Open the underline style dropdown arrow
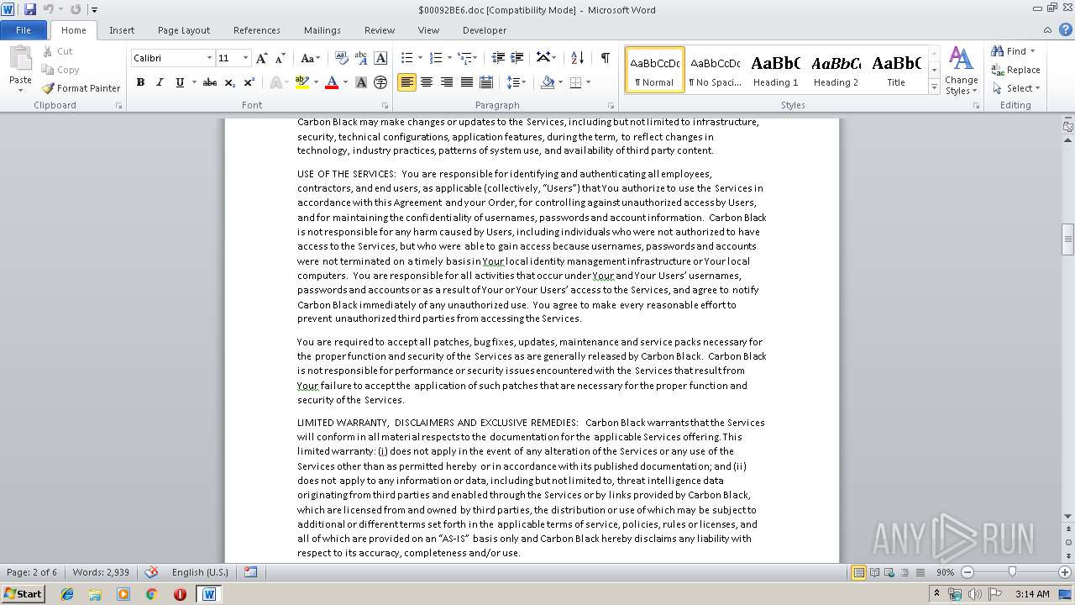The image size is (1075, 605). [x=194, y=82]
